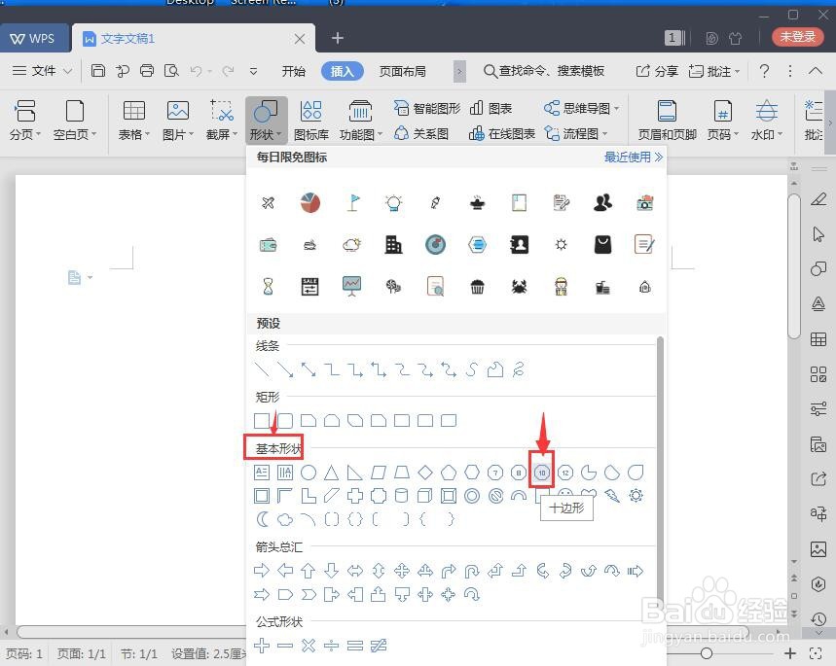
Task: Click the Save icon in quick access toolbar
Action: [x=98, y=70]
